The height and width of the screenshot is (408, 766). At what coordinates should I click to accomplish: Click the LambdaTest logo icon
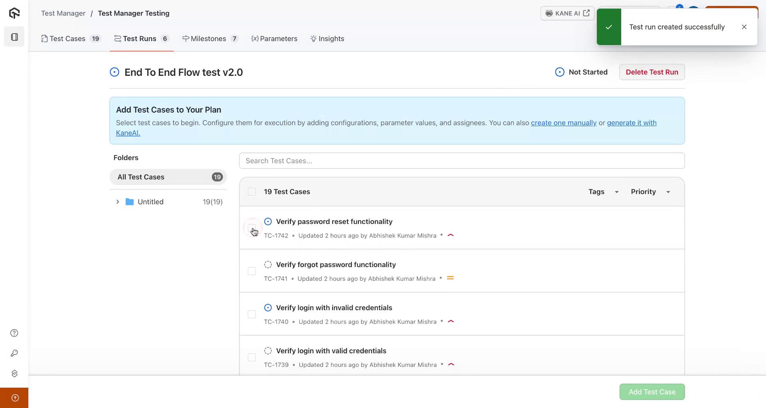[14, 13]
